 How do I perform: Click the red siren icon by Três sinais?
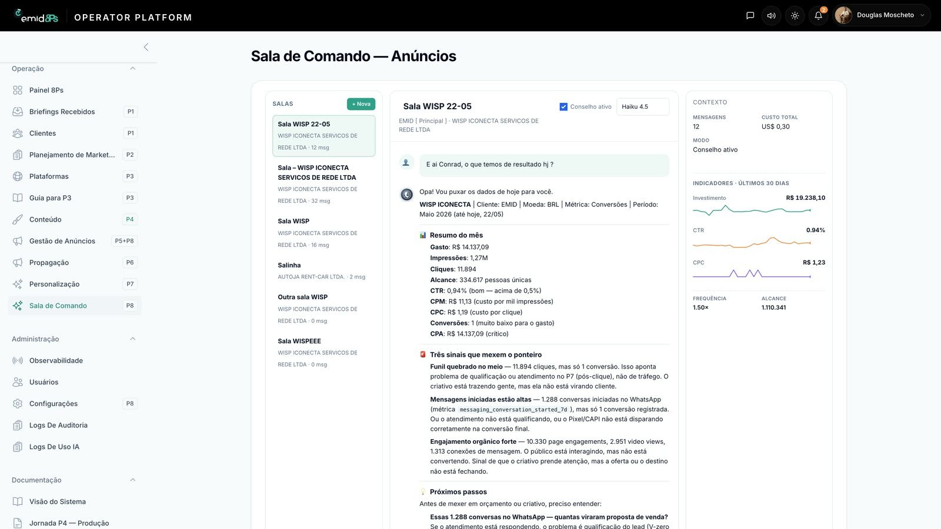coord(423,354)
